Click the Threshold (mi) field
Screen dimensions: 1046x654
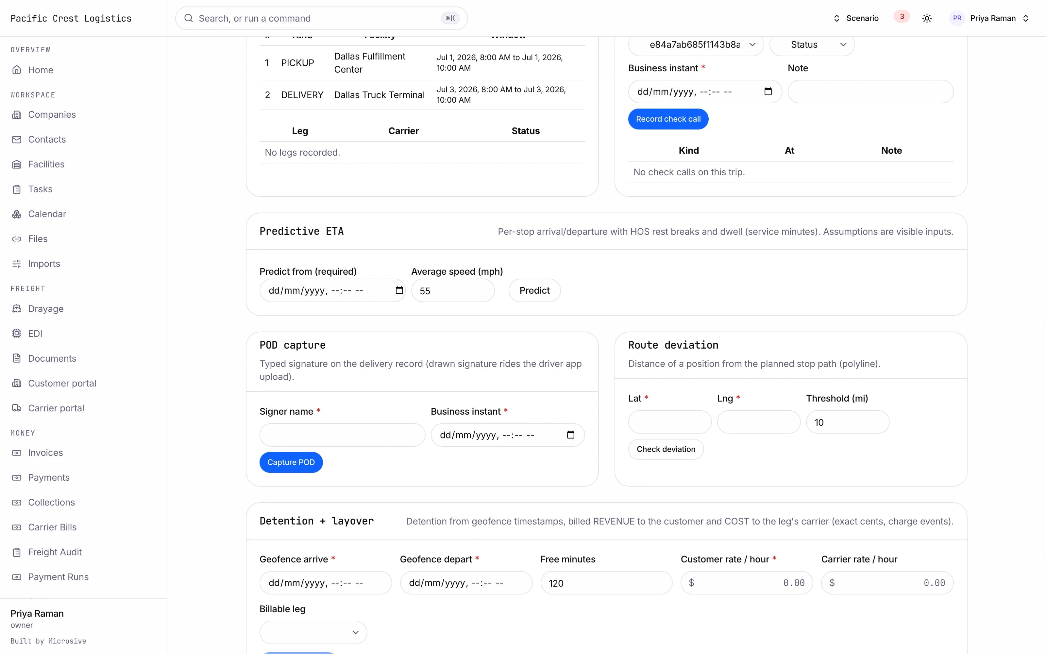click(x=848, y=422)
